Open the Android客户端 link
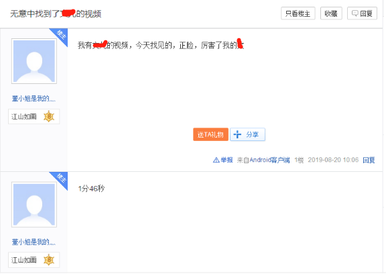Image resolution: width=386 pixels, height=278 pixels. (269, 160)
